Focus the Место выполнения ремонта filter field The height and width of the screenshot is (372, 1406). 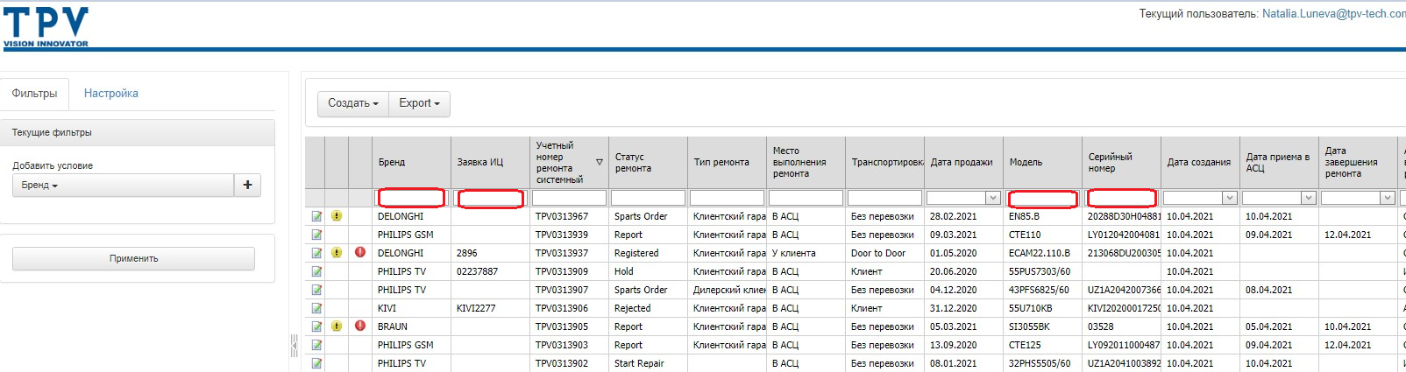pos(806,198)
